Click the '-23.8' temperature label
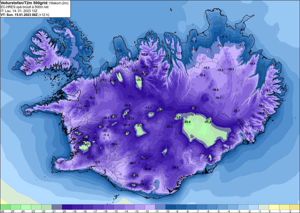Screen dimensions: 300x213 click(x=88, y=144)
